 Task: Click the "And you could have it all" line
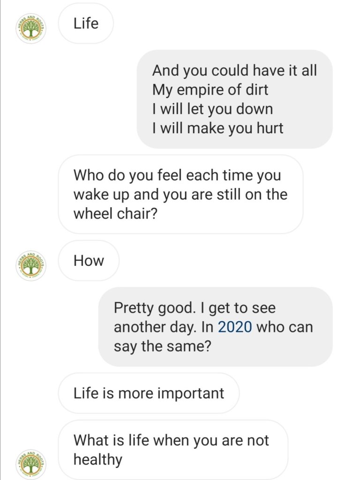point(234,71)
